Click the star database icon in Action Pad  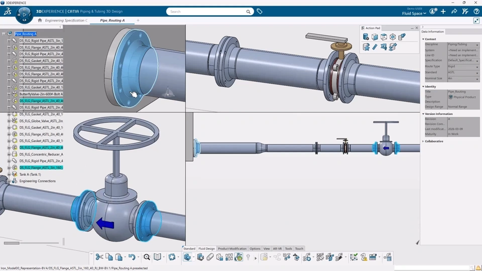366,47
